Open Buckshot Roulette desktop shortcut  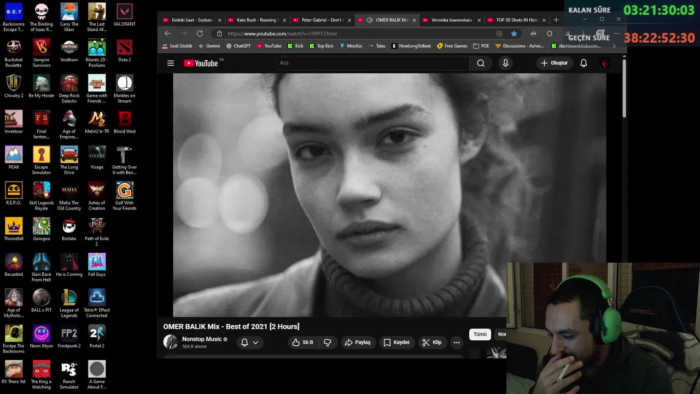(14, 54)
